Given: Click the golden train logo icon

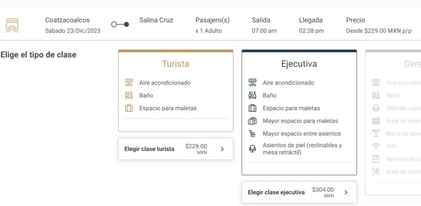Looking at the screenshot, I should click(12, 25).
